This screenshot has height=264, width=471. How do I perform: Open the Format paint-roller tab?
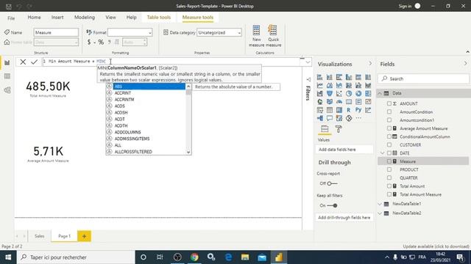[x=339, y=129]
